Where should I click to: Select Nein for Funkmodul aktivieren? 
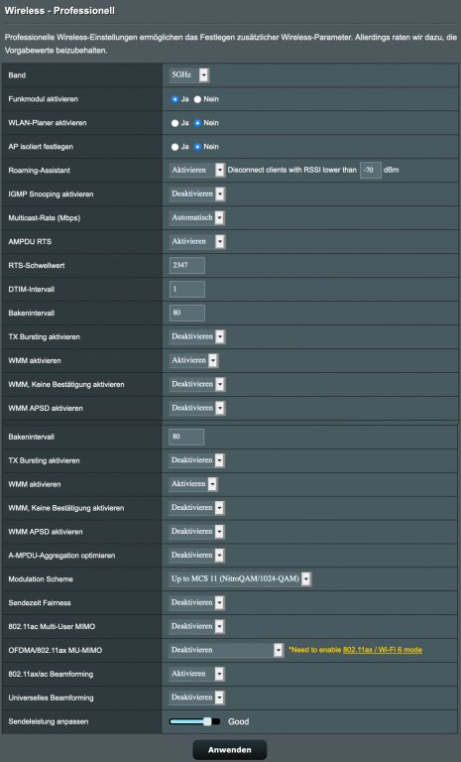click(197, 99)
